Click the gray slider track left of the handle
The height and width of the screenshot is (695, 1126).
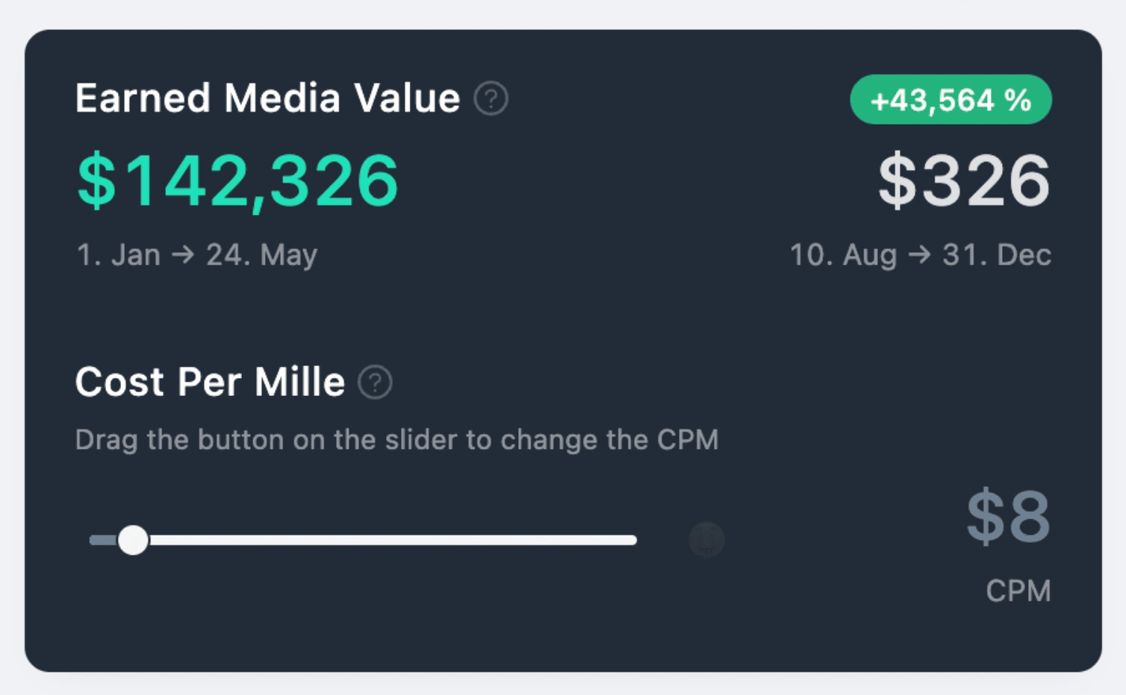(104, 540)
